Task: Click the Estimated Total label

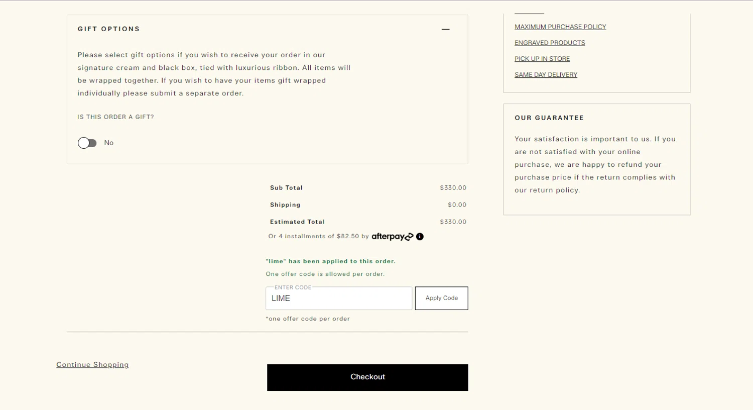Action: pos(297,222)
